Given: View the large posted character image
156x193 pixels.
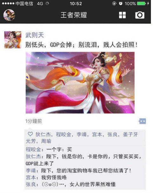Looking at the screenshot, I should coord(80,83).
